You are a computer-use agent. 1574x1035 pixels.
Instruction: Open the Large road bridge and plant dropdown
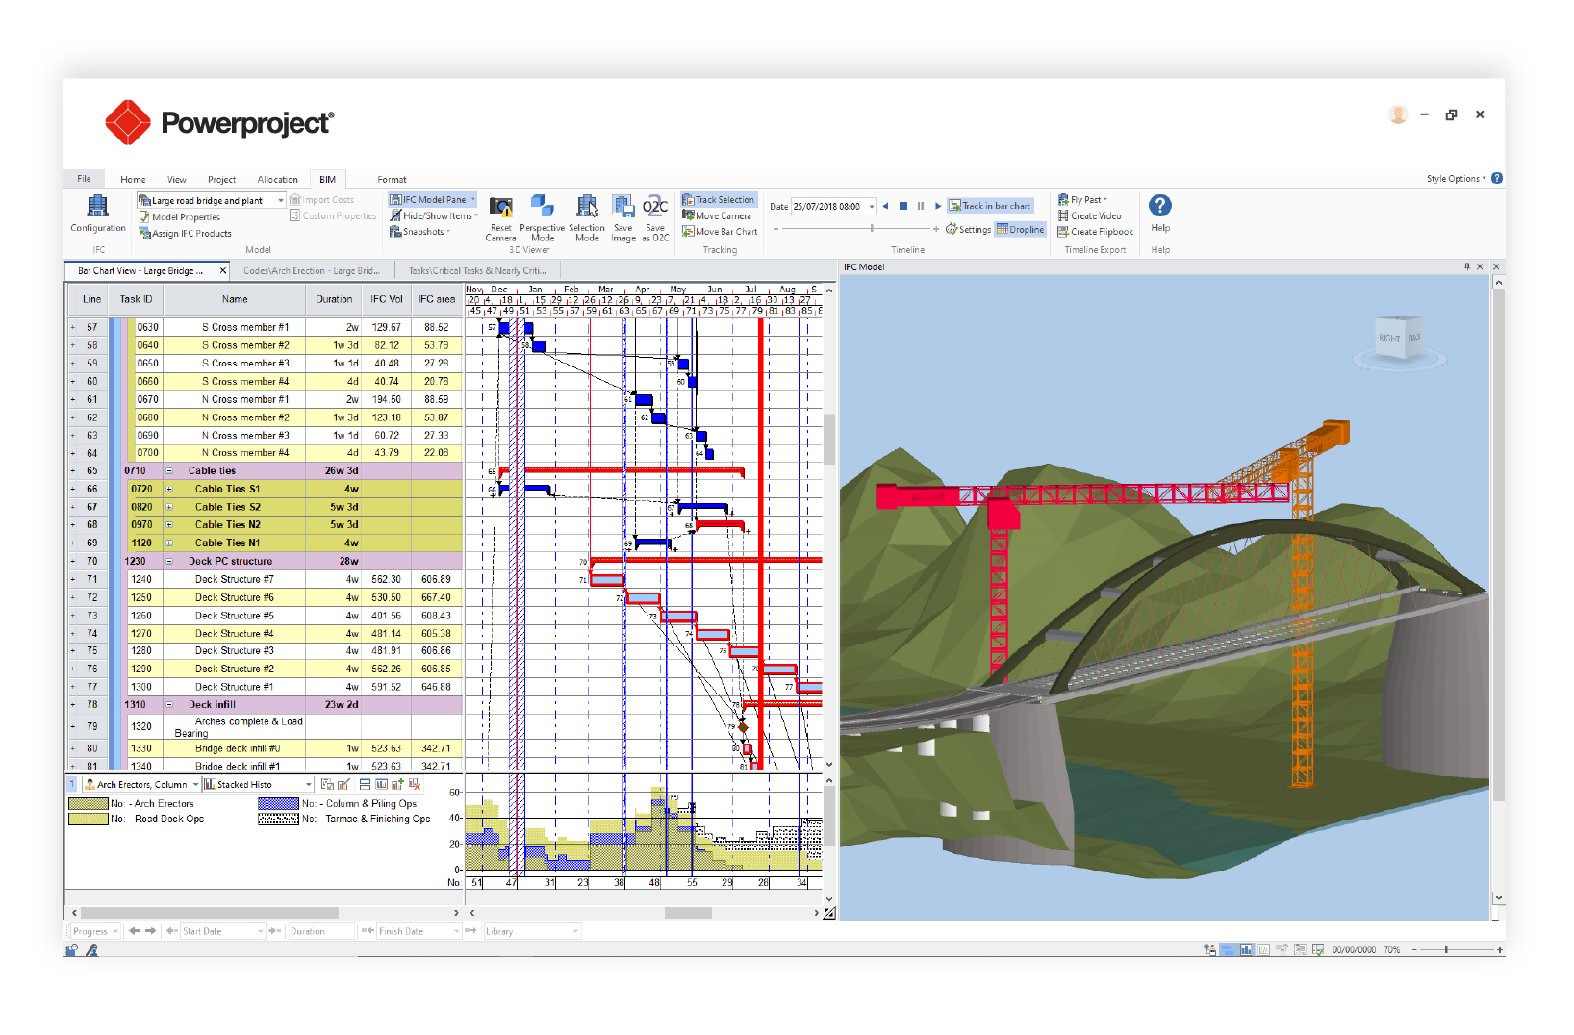tap(281, 201)
